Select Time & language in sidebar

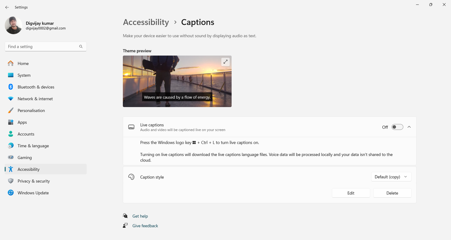33,146
